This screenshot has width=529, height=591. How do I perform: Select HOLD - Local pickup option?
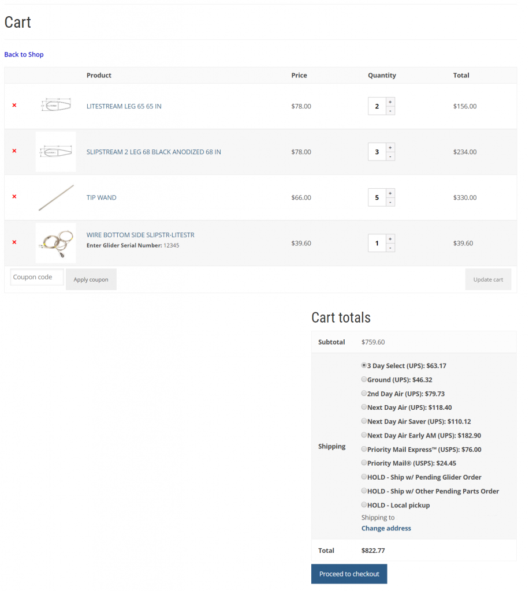coord(364,505)
